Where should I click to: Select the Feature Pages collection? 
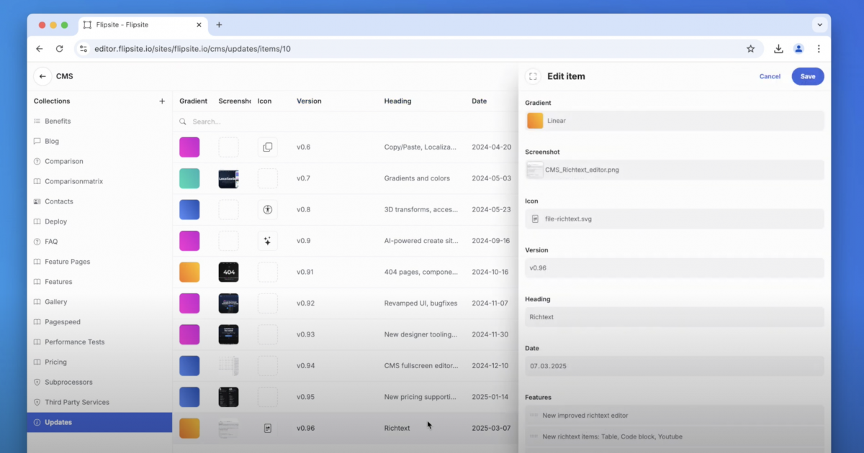pos(99,262)
